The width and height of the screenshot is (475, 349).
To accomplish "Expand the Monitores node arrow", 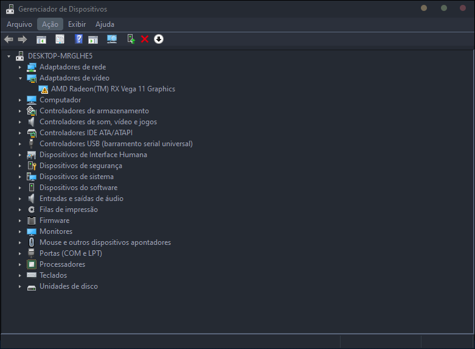I will (20, 231).
